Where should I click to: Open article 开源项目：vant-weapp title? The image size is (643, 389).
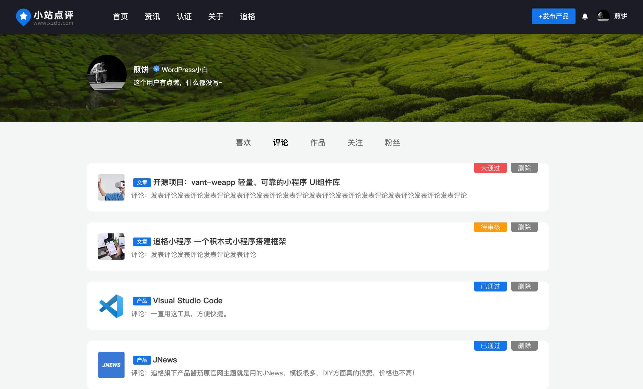246,182
